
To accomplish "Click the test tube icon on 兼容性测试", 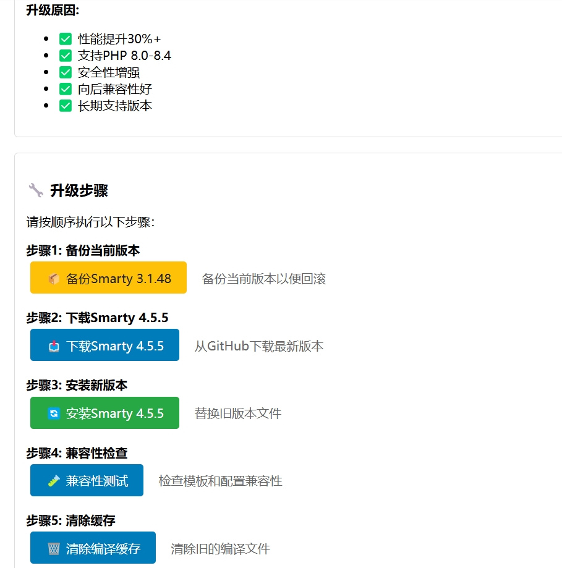I will coord(54,481).
